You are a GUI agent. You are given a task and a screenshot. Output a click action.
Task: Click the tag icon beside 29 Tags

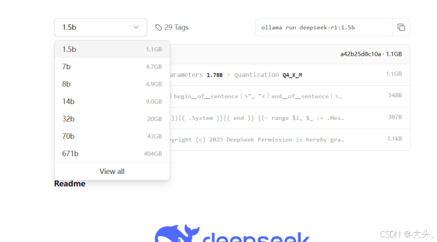tap(159, 28)
